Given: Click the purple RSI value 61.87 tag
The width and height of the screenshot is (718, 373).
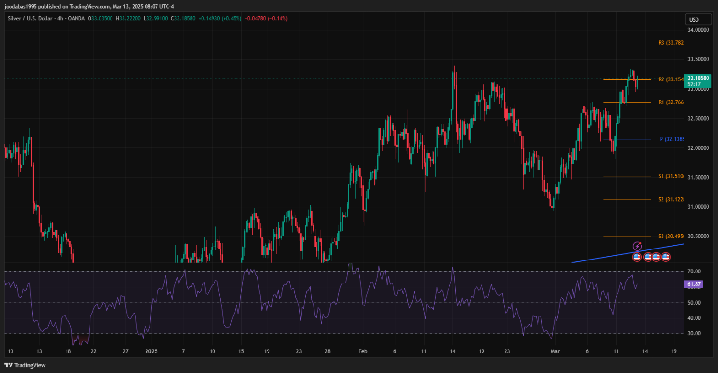Looking at the screenshot, I should point(694,284).
